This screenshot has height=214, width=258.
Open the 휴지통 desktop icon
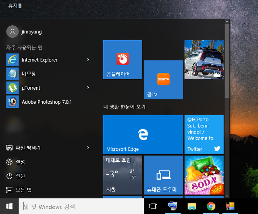point(15,5)
